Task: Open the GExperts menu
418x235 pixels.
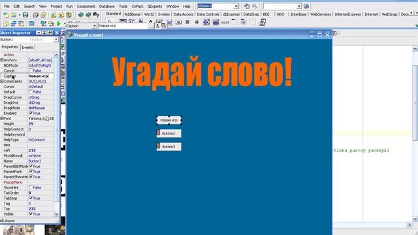Action: point(155,6)
